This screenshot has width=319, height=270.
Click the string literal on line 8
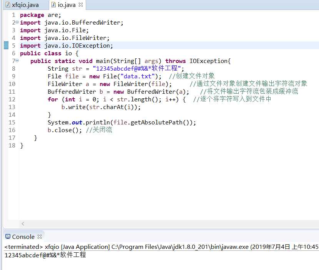coord(137,68)
